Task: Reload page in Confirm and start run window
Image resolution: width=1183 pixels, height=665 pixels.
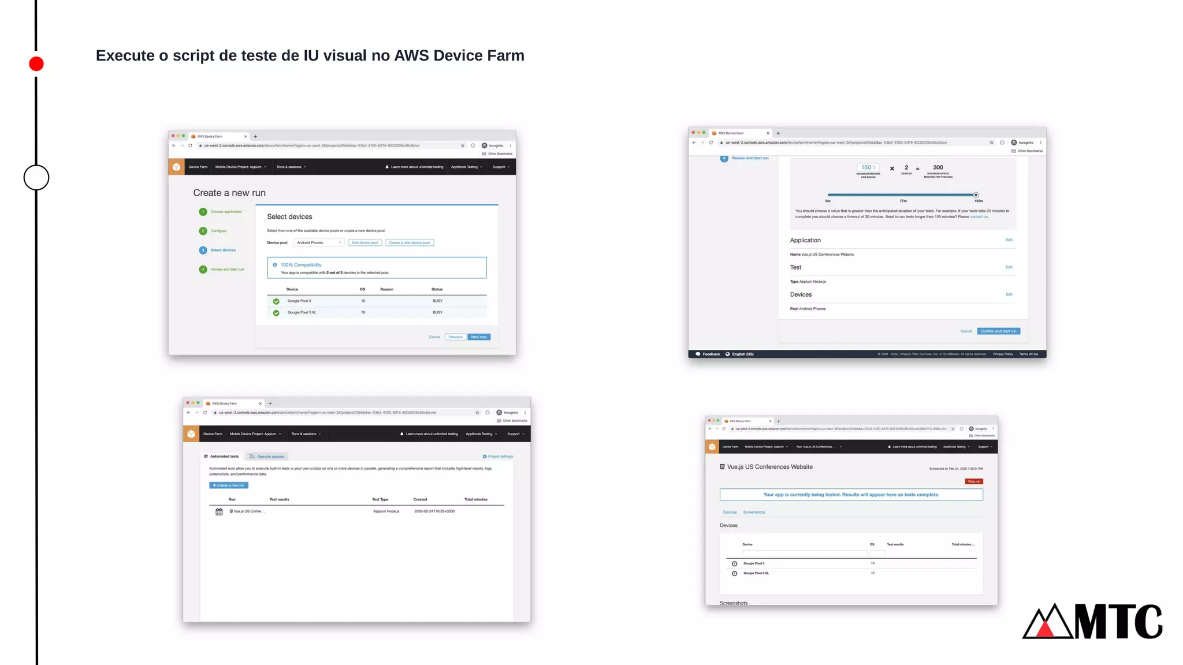Action: point(711,143)
